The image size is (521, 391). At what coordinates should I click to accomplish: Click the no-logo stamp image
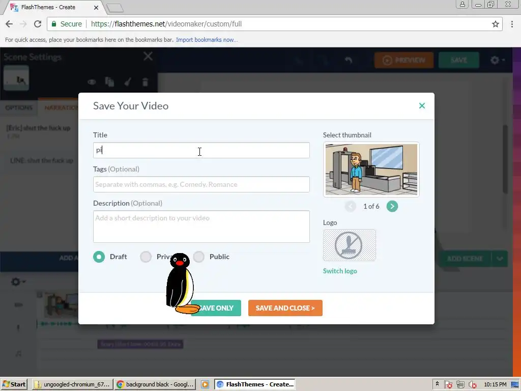click(349, 245)
